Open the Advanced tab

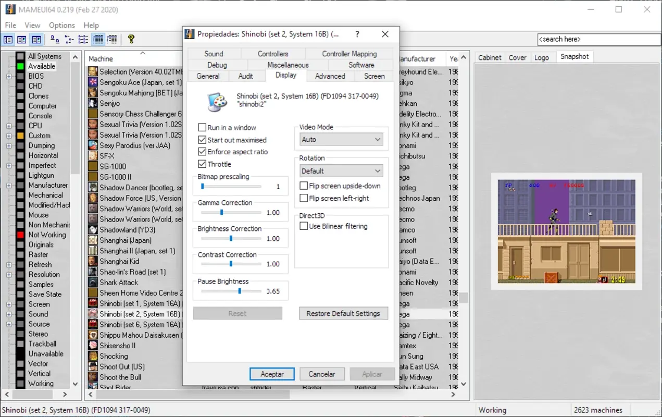point(330,76)
